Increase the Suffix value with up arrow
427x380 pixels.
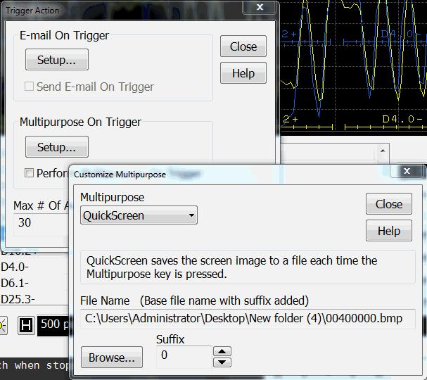[222, 351]
